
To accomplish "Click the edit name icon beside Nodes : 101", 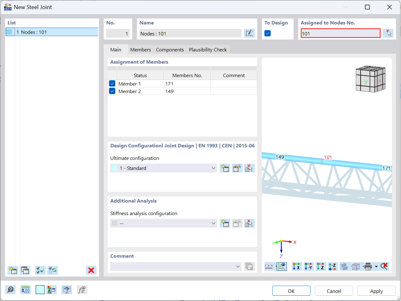I will click(249, 33).
